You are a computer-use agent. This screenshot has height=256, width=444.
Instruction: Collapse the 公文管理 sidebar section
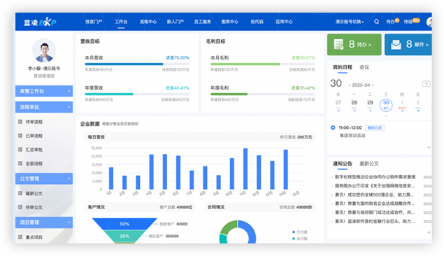(69, 178)
